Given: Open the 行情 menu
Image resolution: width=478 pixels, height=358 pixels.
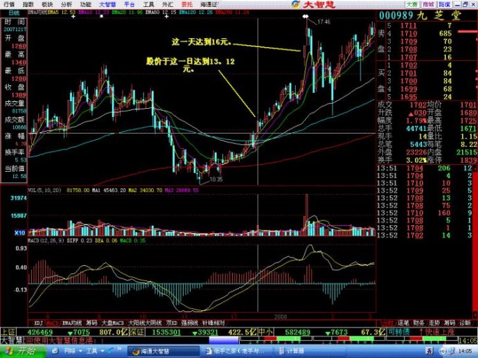Looking at the screenshot, I should (x=10, y=5).
